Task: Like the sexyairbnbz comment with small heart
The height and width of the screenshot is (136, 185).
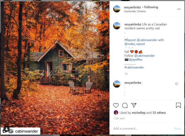Action: (176, 84)
